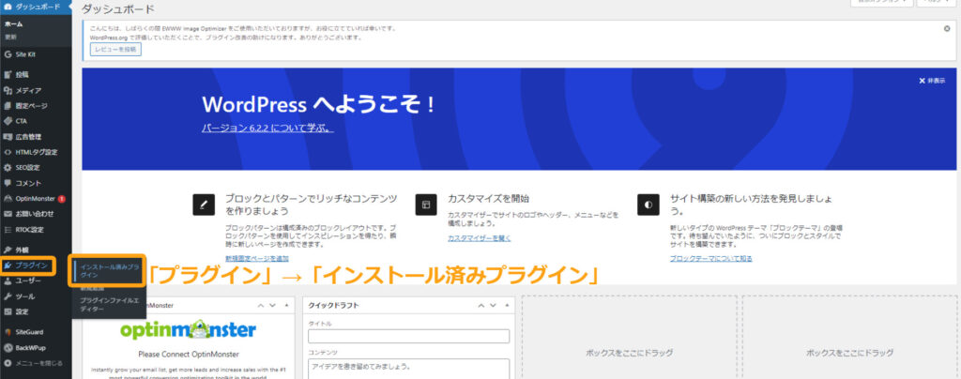Open the お問い合わせ mail icon
The height and width of the screenshot is (379, 961).
pos(8,214)
